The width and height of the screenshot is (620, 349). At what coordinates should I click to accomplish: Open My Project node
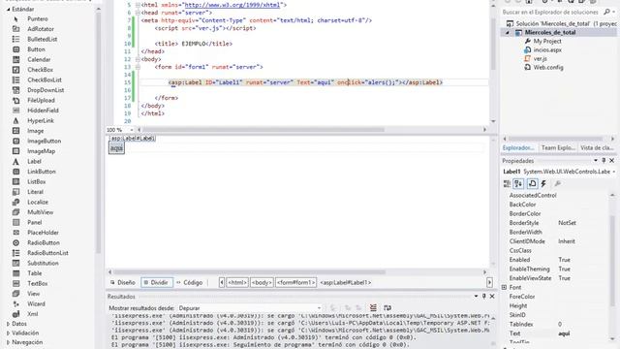[547, 42]
